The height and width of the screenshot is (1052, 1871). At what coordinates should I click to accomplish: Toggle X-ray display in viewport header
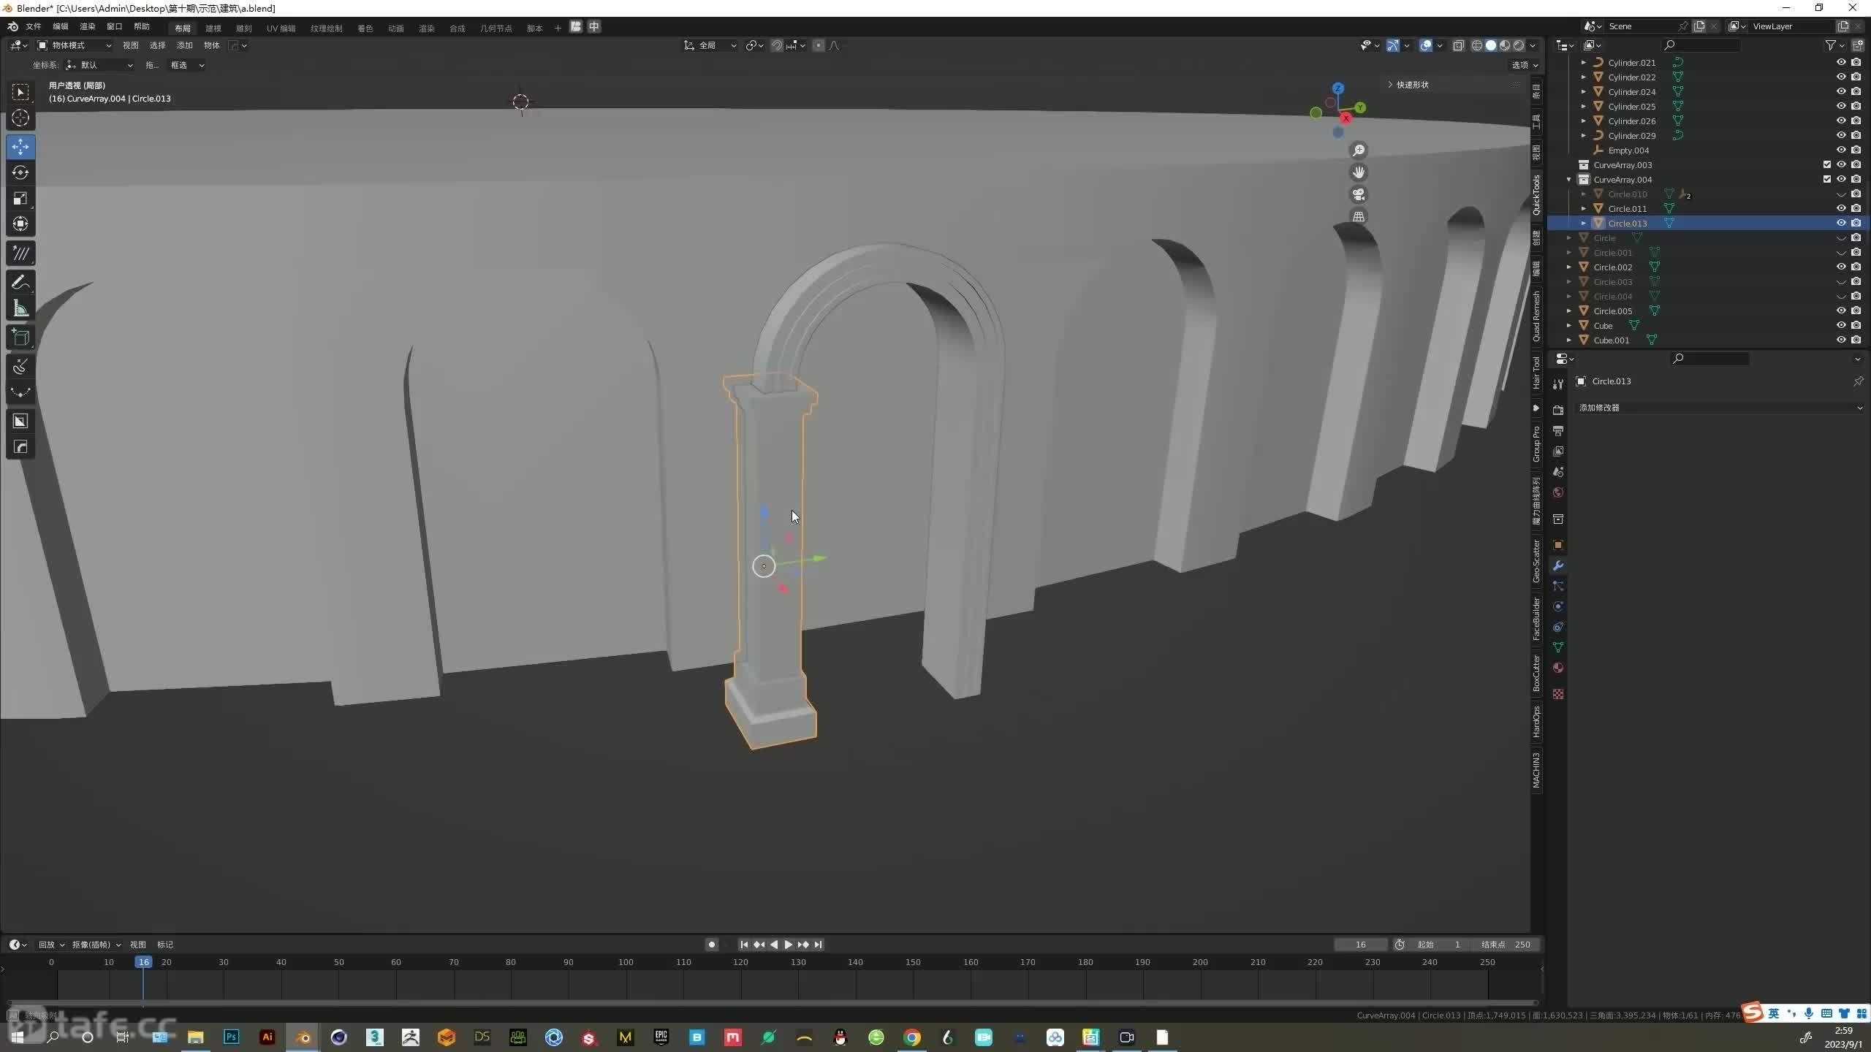[1458, 45]
